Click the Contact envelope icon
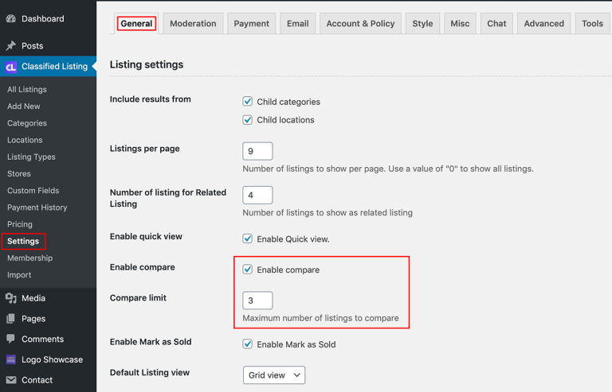The width and height of the screenshot is (612, 392). click(x=11, y=380)
